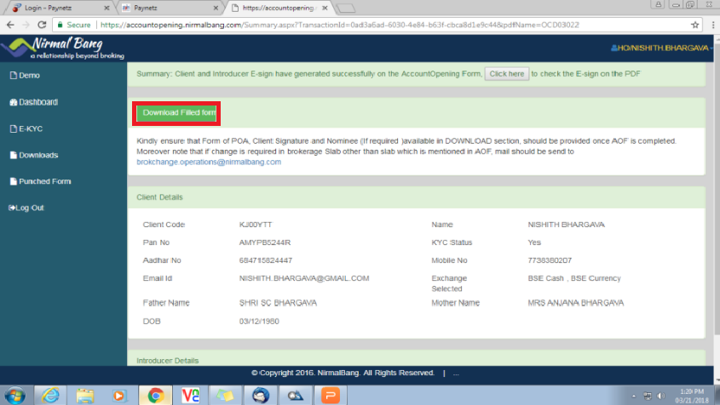Bookmark this page with the star icon
The height and width of the screenshot is (405, 720).
click(694, 26)
